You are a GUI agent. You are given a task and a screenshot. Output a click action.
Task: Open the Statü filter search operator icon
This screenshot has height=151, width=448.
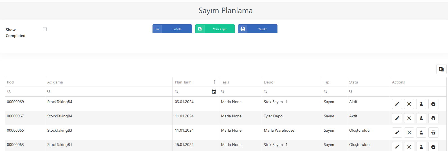pyautogui.click(x=351, y=92)
